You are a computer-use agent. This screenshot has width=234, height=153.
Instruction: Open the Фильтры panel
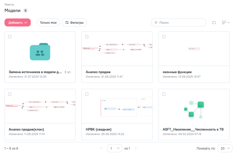coord(74,23)
